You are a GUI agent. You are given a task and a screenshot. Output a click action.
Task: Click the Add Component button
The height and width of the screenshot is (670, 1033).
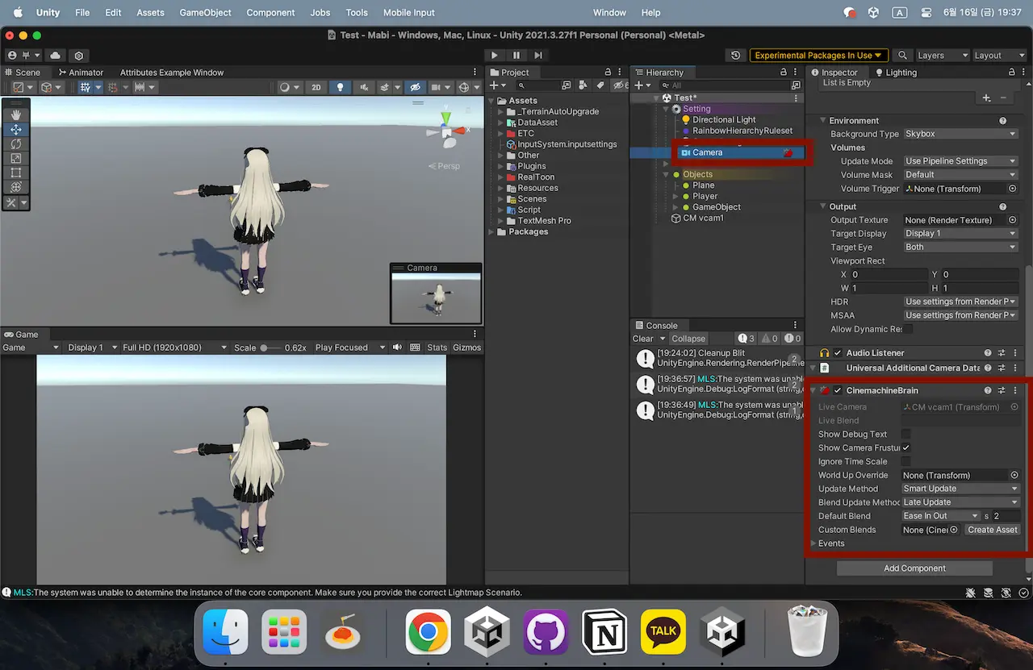914,568
